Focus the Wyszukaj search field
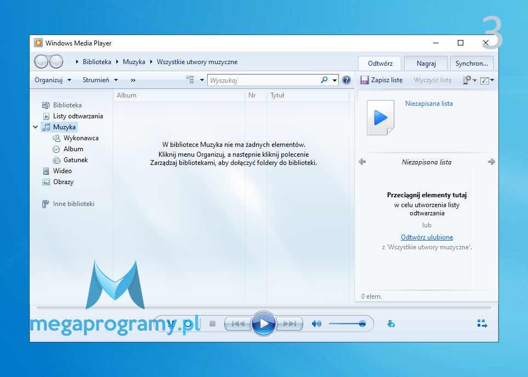This screenshot has height=377, width=528. pos(264,80)
